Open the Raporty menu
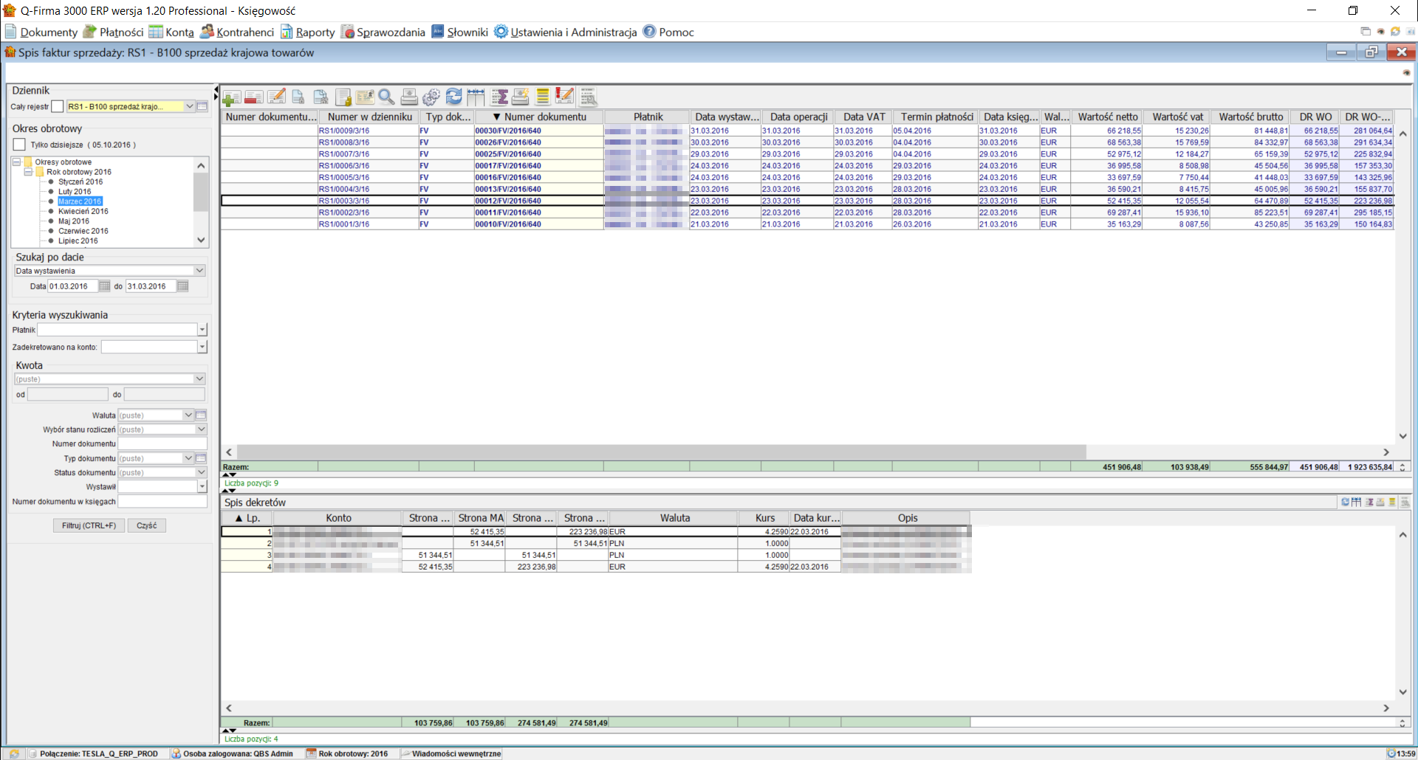1418x760 pixels. click(307, 32)
